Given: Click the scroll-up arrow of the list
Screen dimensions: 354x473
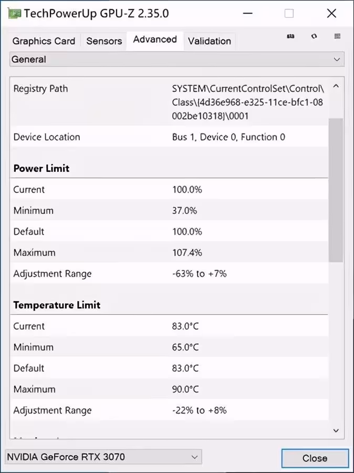Looking at the screenshot, I should [x=336, y=87].
